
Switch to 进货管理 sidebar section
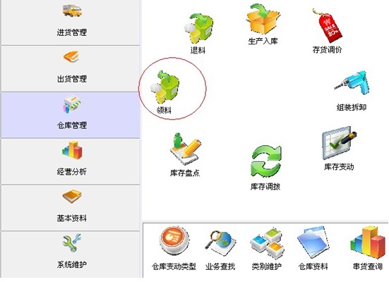pyautogui.click(x=71, y=23)
